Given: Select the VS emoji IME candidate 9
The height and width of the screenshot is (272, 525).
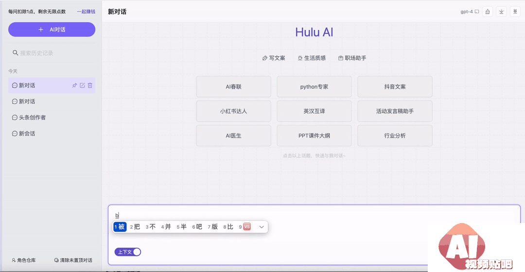Looking at the screenshot, I should click(x=245, y=227).
